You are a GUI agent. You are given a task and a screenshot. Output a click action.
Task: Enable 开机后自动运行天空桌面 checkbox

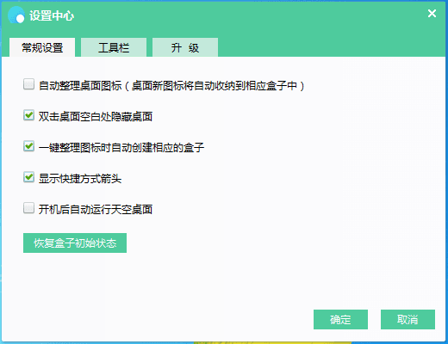click(28, 208)
